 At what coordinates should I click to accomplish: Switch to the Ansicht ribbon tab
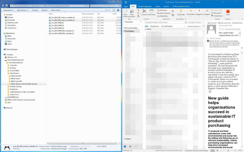[166, 7]
